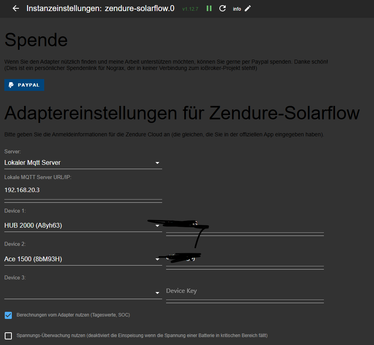The width and height of the screenshot is (374, 345).
Task: Open the empty Device 3 dropdown
Action: tap(83, 292)
